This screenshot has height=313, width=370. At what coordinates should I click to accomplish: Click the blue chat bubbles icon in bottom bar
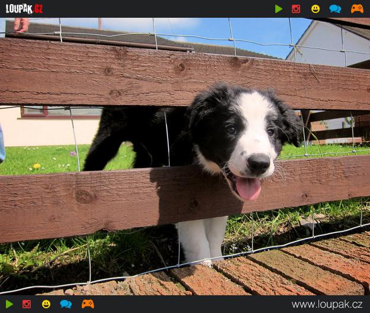66,304
